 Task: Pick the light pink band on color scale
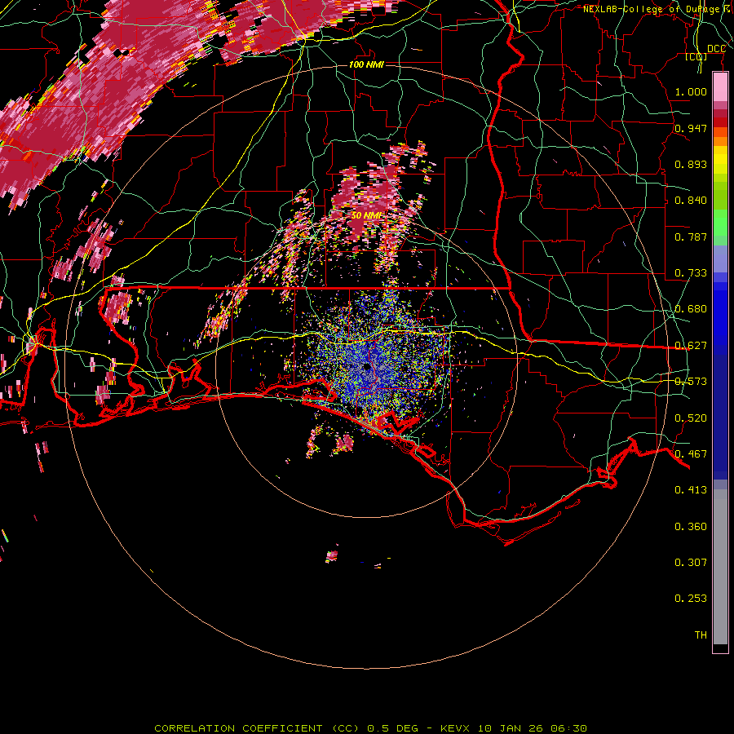click(720, 86)
